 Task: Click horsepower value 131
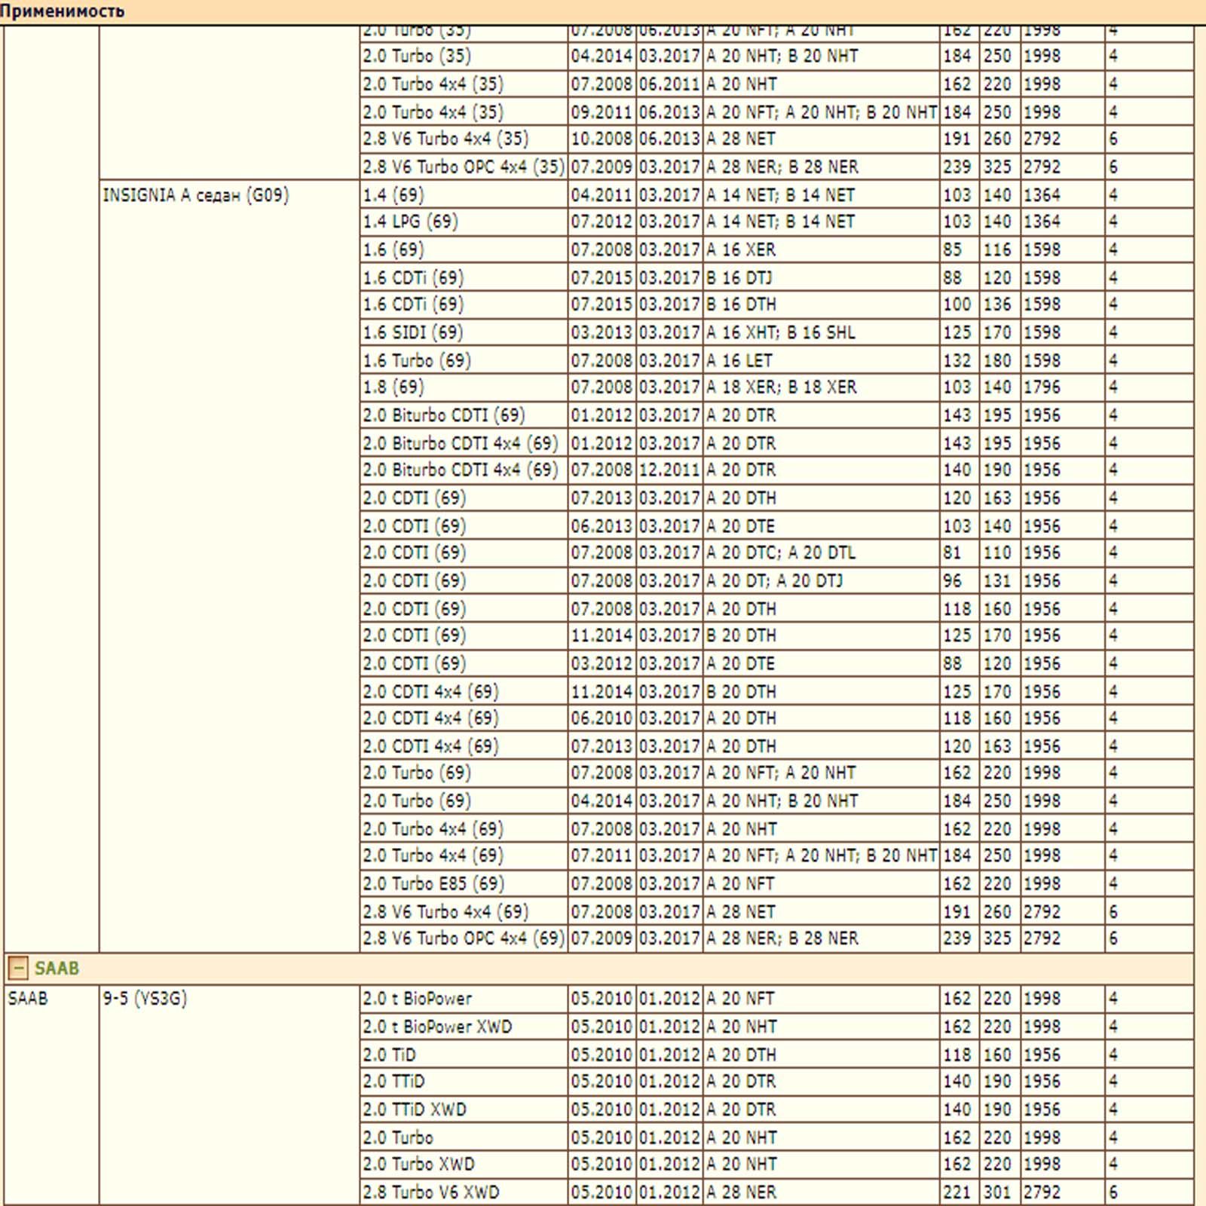997,581
